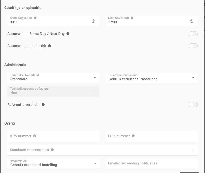Focus the BTW-nummer input field
The height and width of the screenshot is (173, 205).
[x=53, y=137]
